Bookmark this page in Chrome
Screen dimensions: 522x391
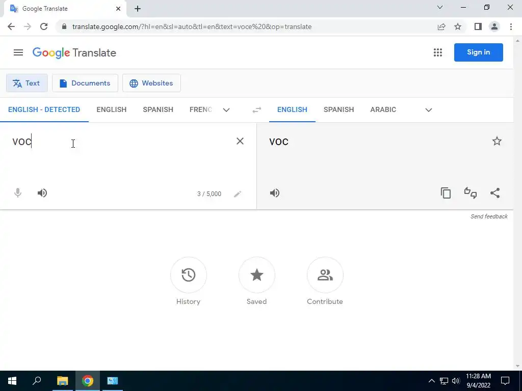458,26
